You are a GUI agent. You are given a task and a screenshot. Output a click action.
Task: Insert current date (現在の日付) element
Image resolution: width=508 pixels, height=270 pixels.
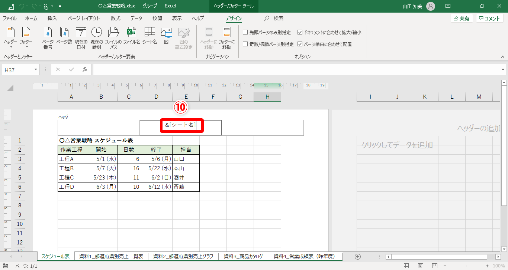click(81, 38)
